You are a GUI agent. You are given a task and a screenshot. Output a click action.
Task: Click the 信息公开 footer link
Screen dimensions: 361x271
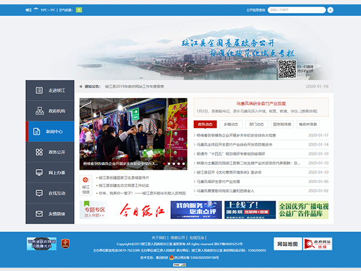pyautogui.click(x=177, y=237)
